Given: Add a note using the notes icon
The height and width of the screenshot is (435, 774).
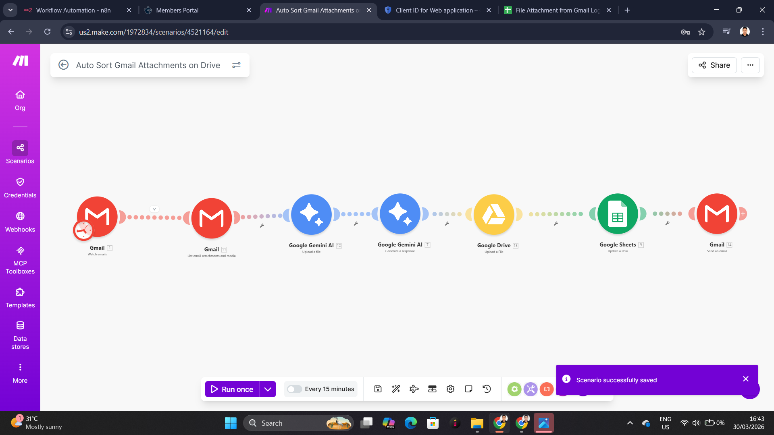Looking at the screenshot, I should [468, 389].
